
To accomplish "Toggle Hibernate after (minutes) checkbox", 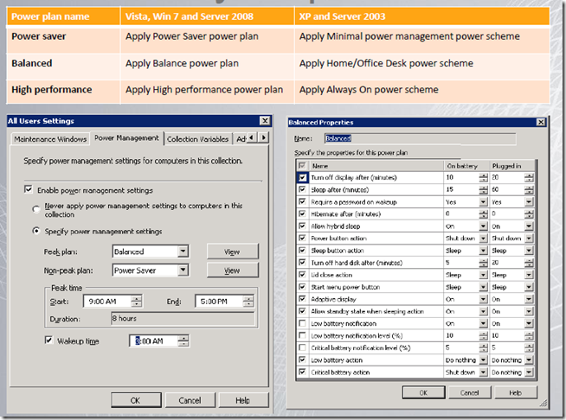I will click(302, 213).
